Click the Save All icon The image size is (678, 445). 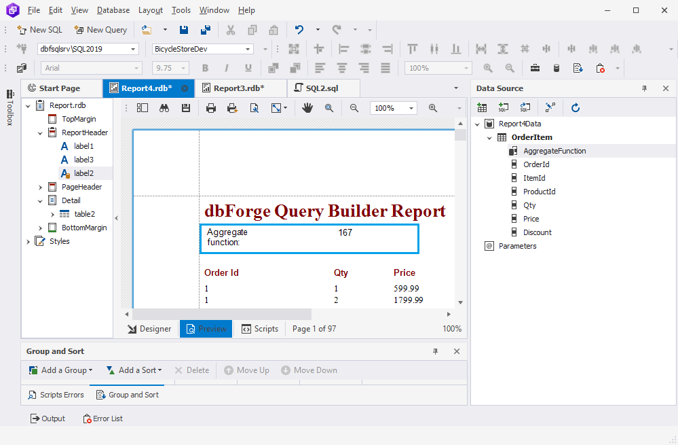[x=206, y=30]
